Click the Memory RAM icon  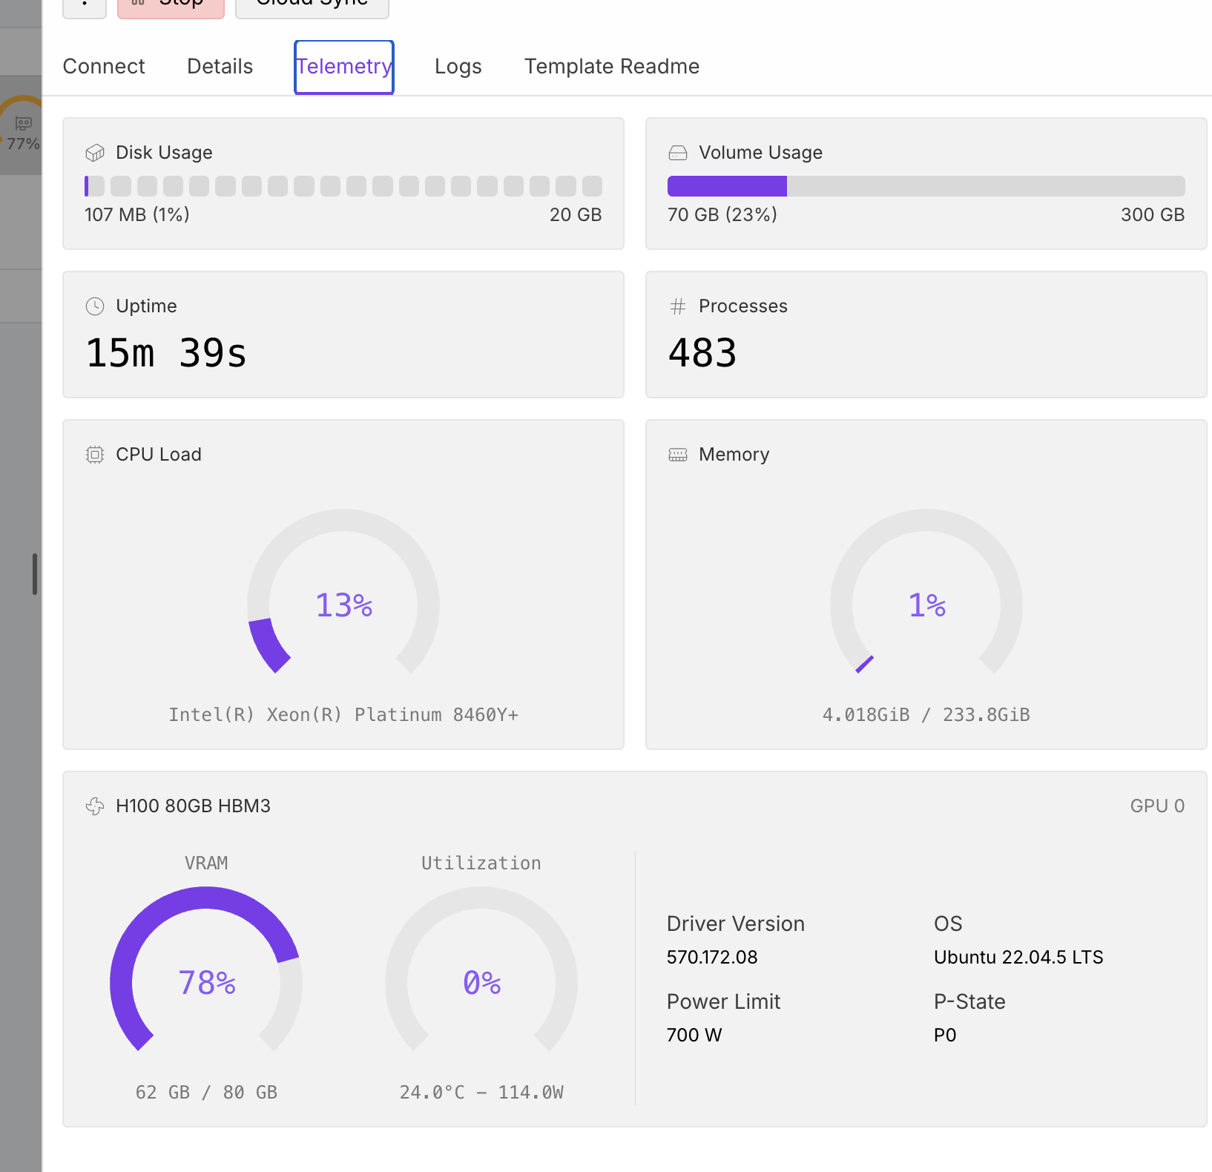(678, 455)
